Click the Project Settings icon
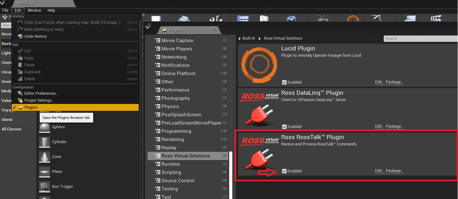The width and height of the screenshot is (458, 199). (x=20, y=100)
